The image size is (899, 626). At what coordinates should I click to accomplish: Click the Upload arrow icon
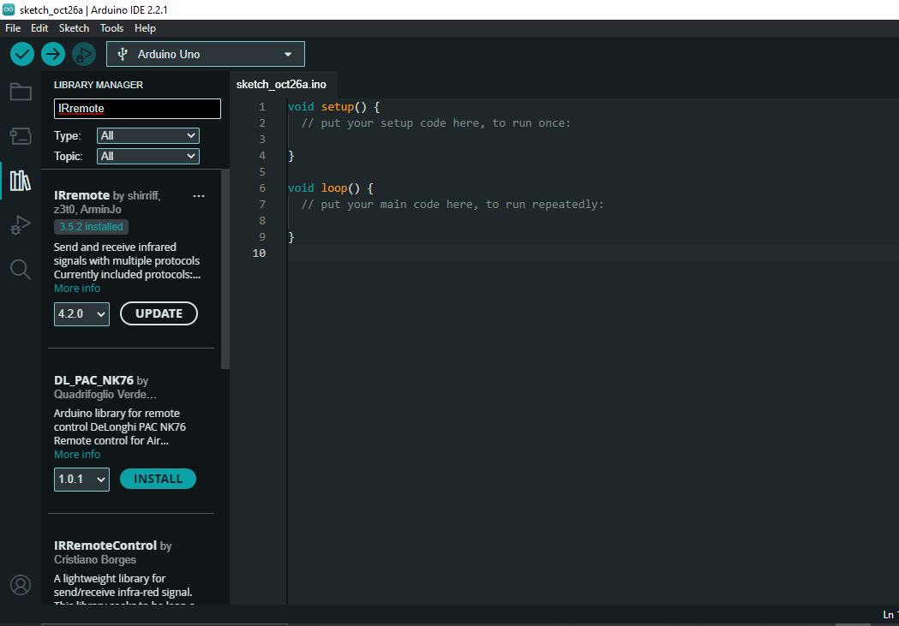(x=52, y=53)
